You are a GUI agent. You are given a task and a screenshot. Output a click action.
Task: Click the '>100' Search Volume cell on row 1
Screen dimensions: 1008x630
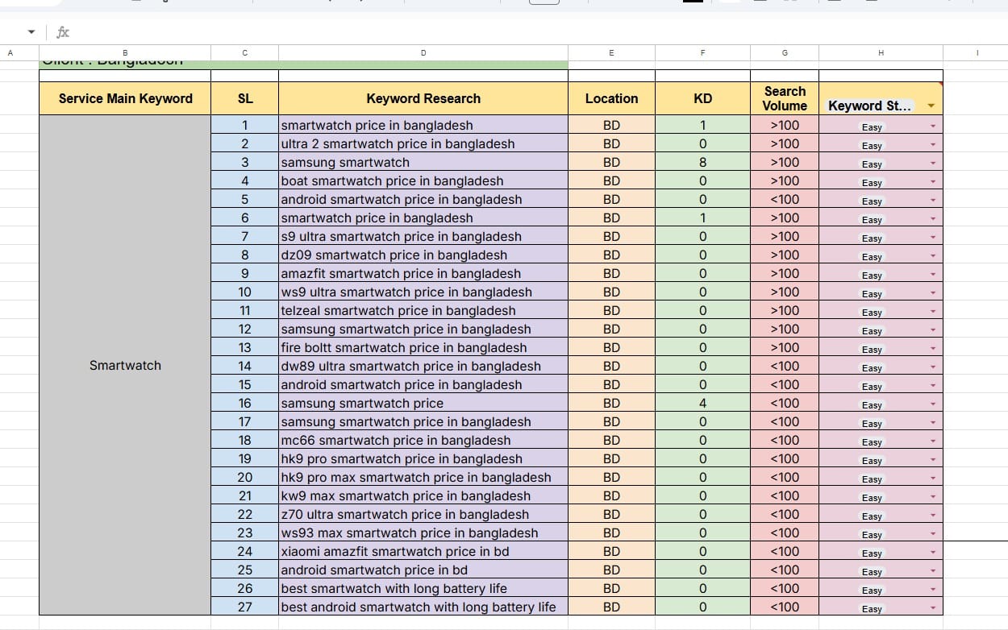click(784, 126)
